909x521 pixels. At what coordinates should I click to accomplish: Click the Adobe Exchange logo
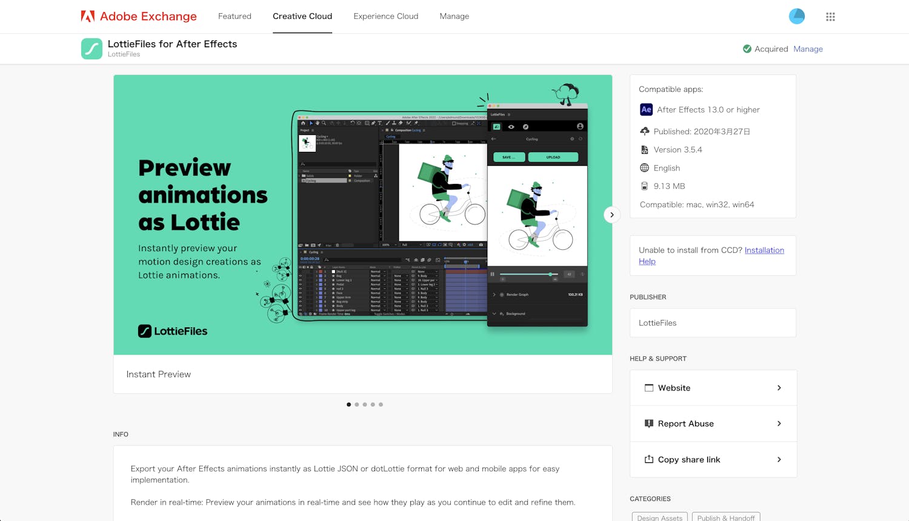coord(139,16)
